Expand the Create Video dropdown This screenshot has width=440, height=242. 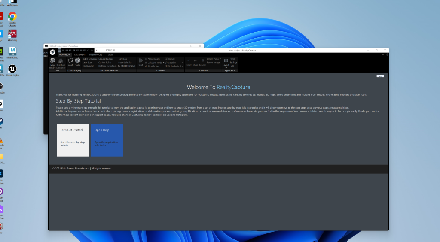pyautogui.click(x=220, y=59)
